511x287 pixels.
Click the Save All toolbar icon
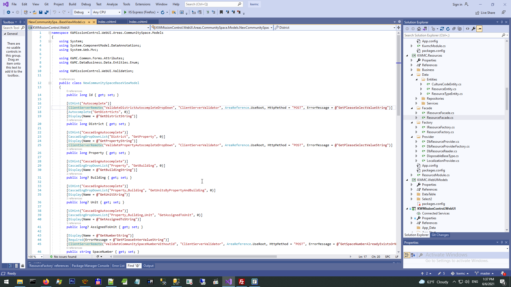click(x=47, y=12)
